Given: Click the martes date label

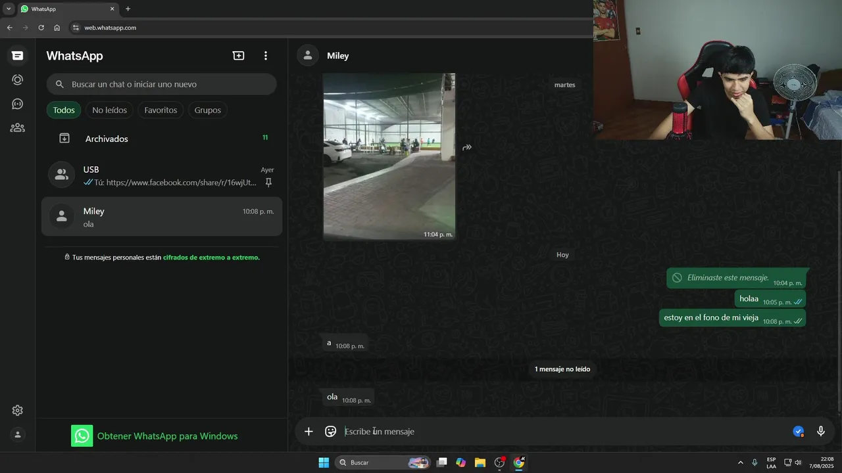Looking at the screenshot, I should coord(564,85).
